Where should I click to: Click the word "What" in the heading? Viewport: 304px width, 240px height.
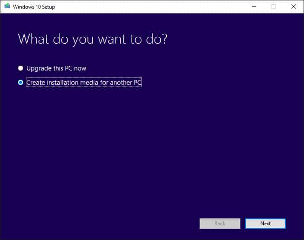coord(33,39)
